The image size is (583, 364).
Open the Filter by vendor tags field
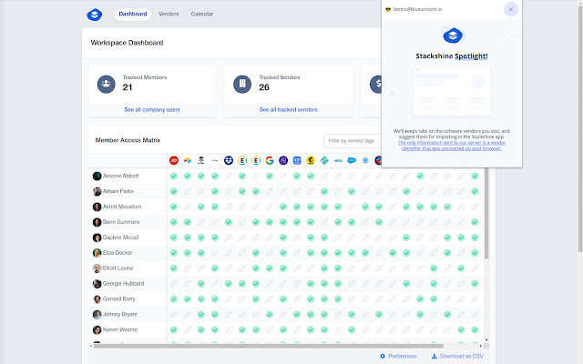pyautogui.click(x=353, y=141)
